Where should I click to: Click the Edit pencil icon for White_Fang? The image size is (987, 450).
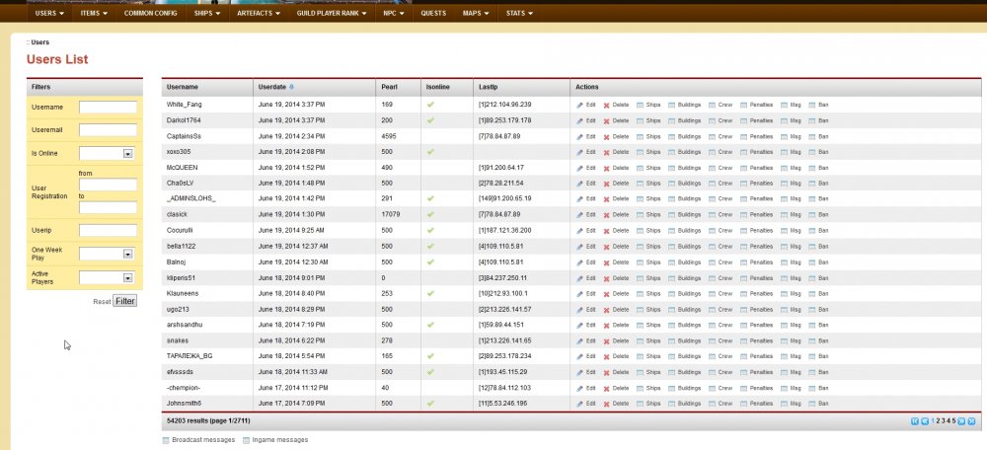click(580, 105)
